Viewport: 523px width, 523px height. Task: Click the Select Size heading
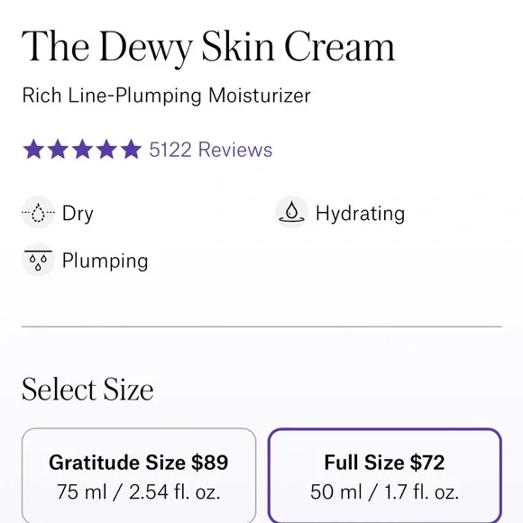coord(87,389)
